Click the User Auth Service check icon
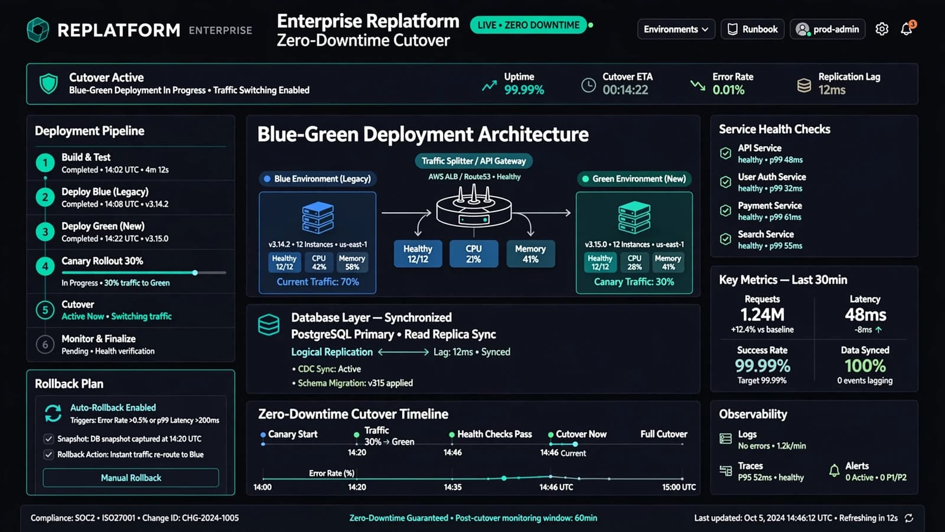 tap(726, 182)
